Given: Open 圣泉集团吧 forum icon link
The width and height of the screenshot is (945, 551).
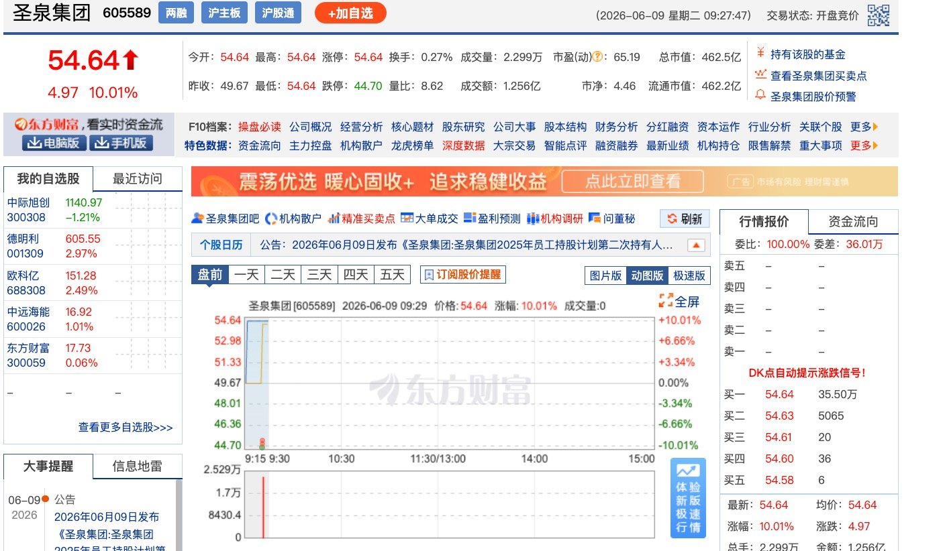Looking at the screenshot, I should pyautogui.click(x=225, y=219).
